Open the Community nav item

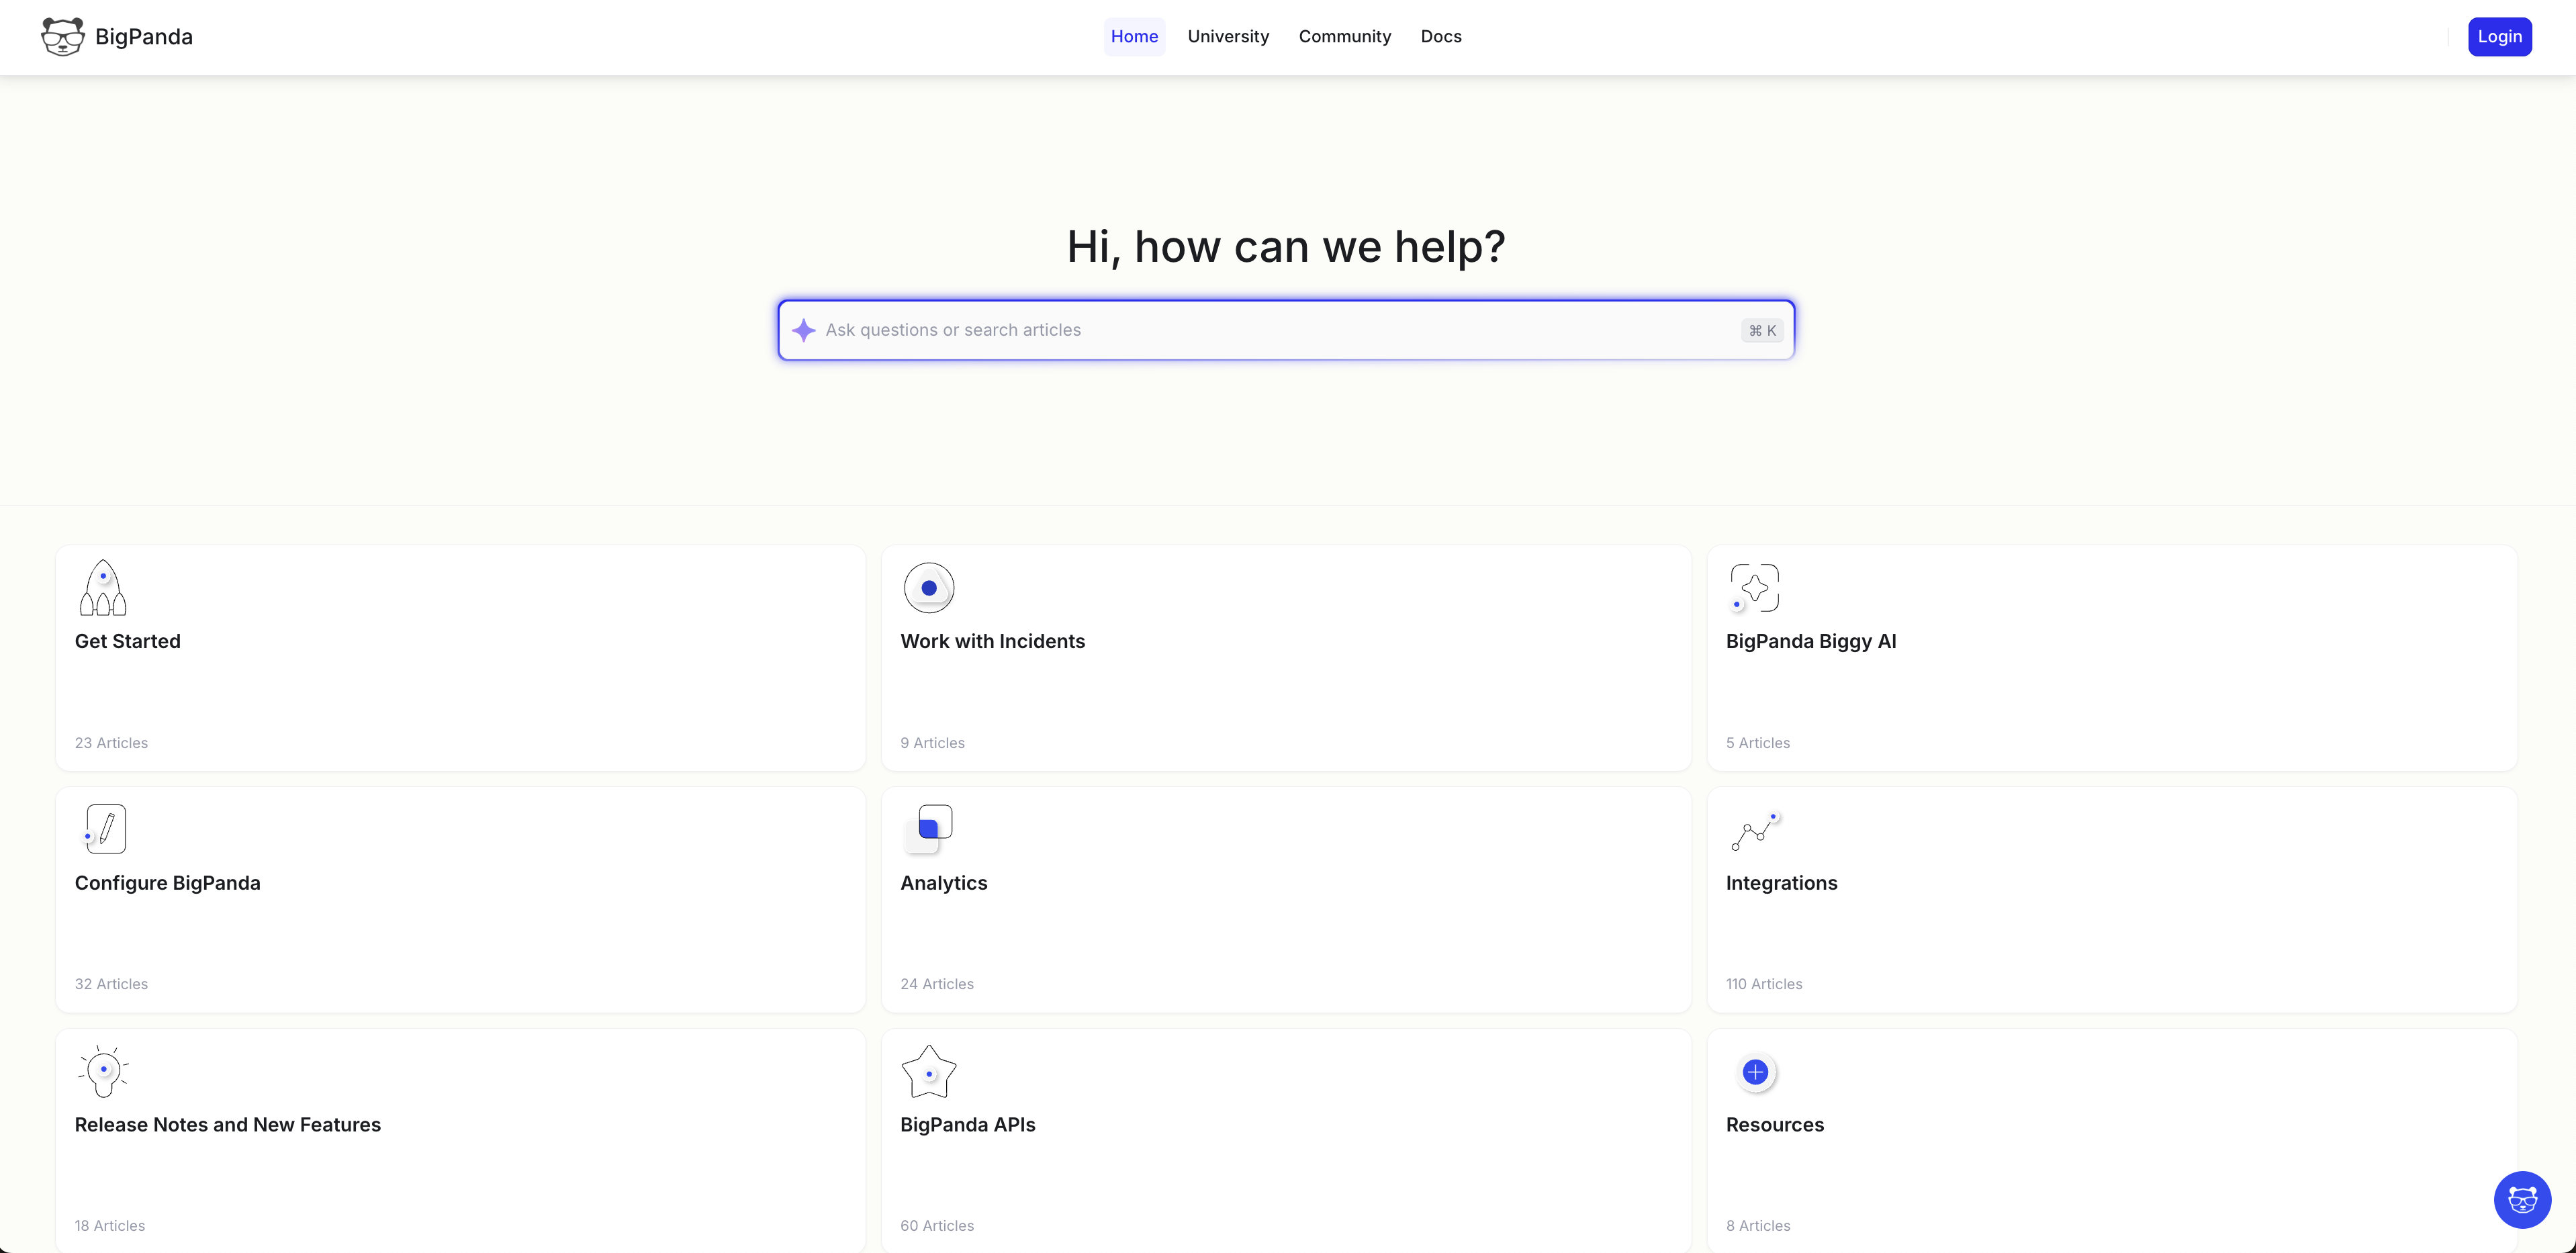click(1344, 37)
